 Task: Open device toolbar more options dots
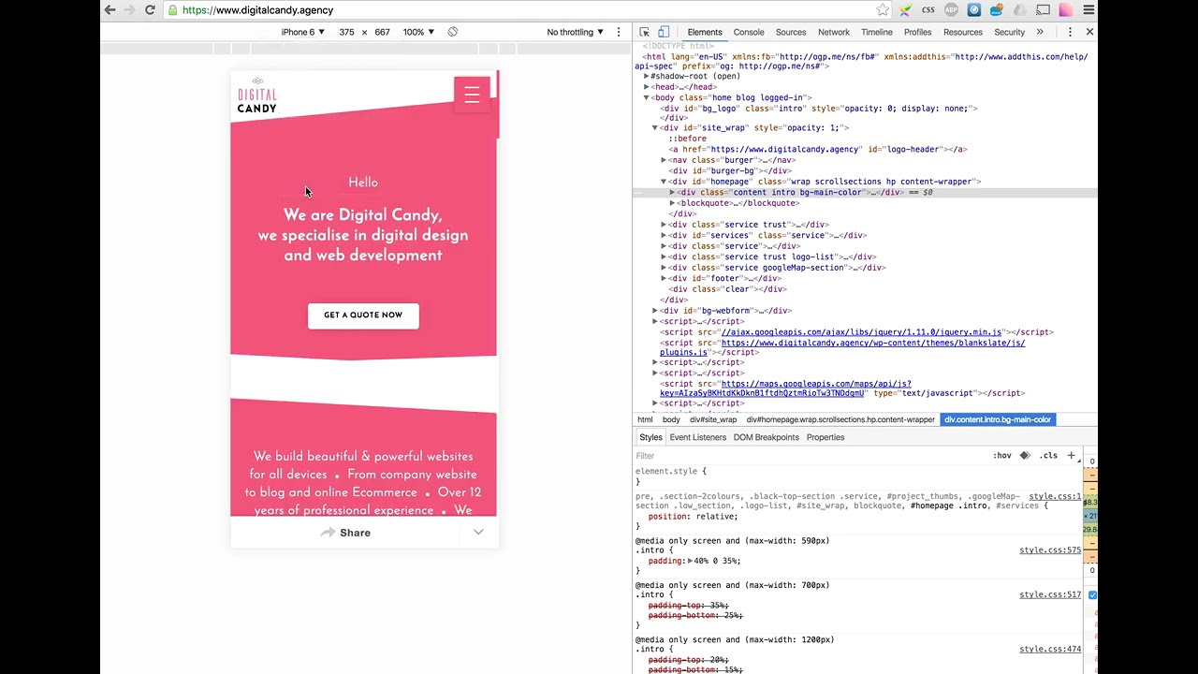click(619, 32)
